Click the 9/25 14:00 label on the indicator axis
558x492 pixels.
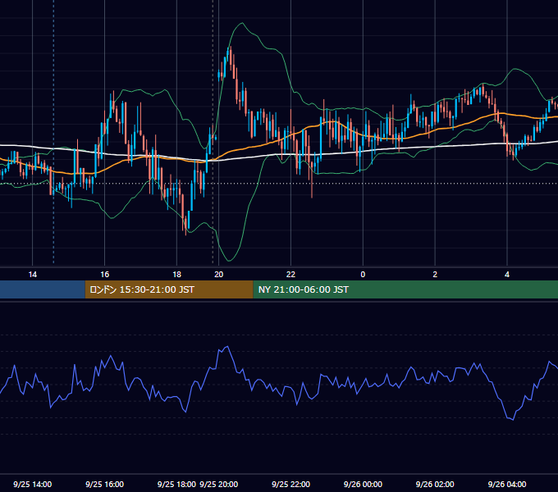click(32, 484)
